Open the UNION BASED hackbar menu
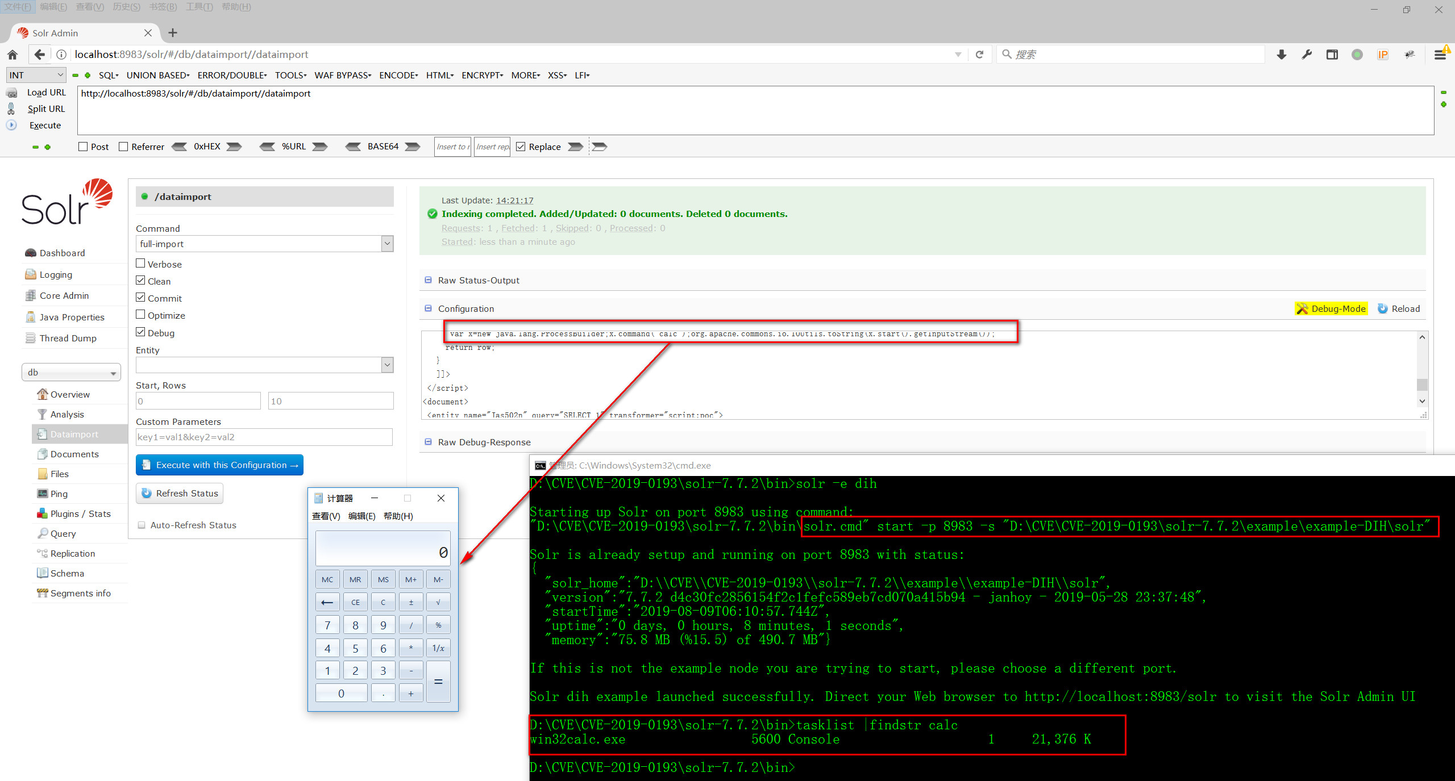 coord(157,75)
